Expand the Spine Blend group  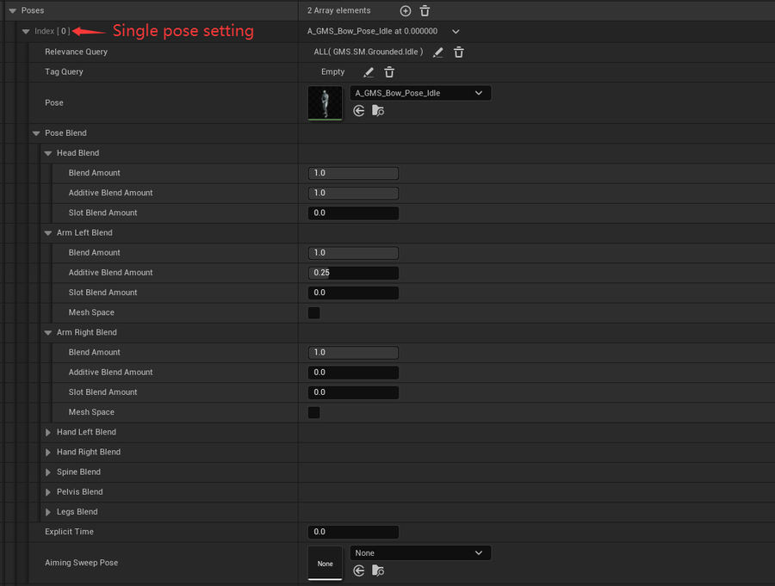(48, 472)
